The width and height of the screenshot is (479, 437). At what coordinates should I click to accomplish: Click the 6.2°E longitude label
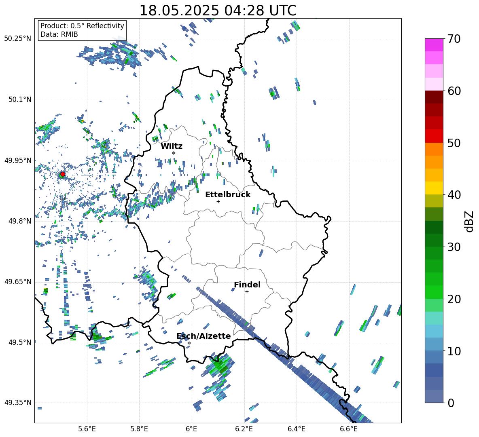point(244,429)
